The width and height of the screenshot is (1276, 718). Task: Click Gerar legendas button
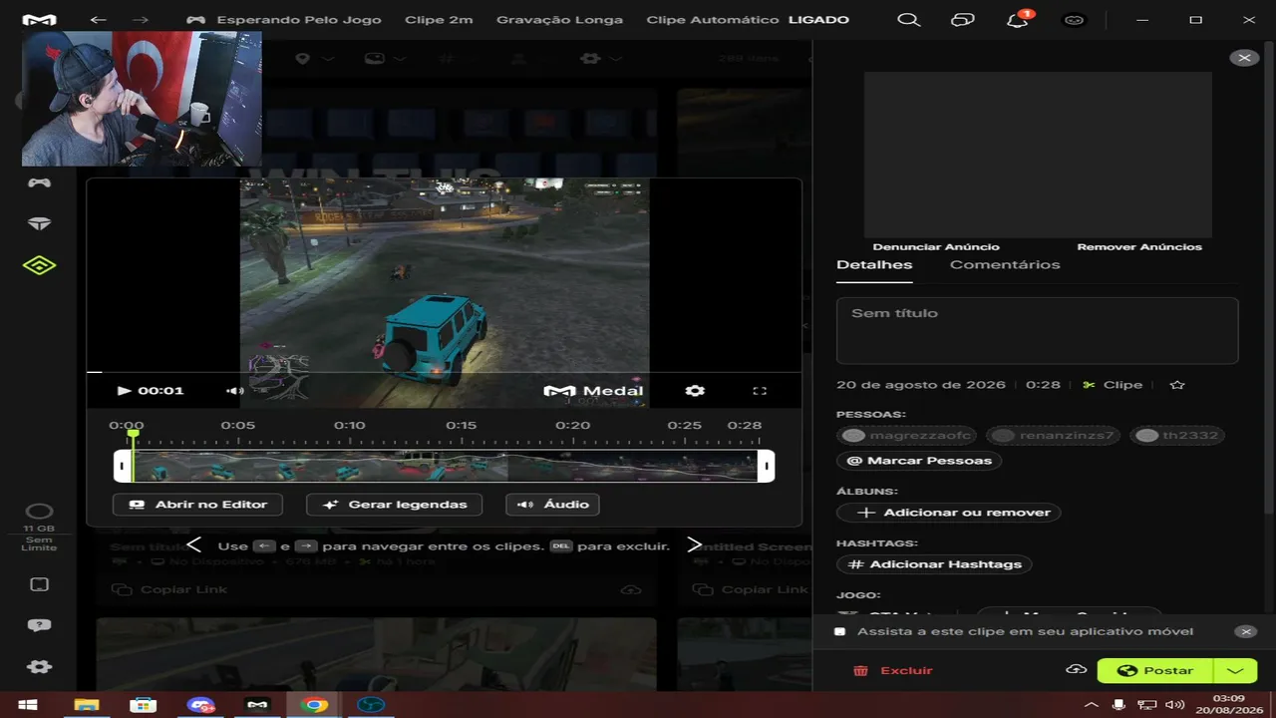click(394, 505)
